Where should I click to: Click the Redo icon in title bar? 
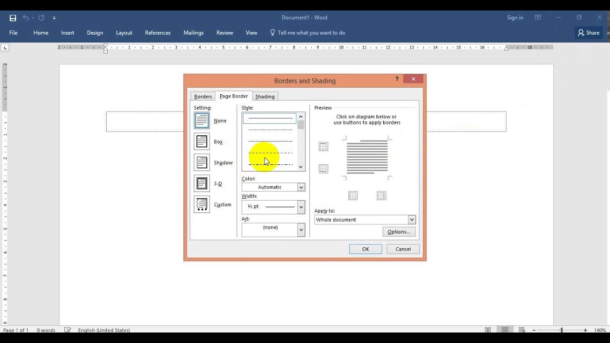[x=41, y=18]
